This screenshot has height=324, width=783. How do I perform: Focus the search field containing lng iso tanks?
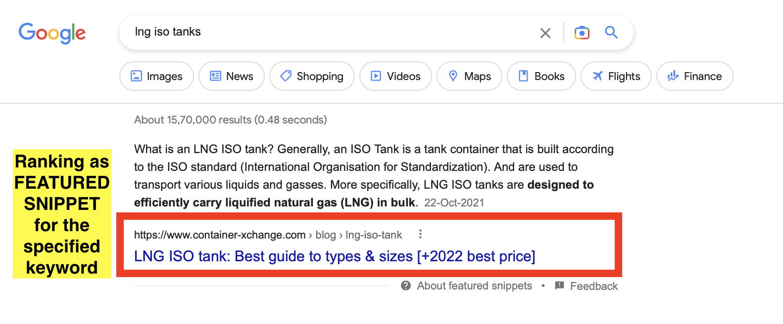pos(327,32)
